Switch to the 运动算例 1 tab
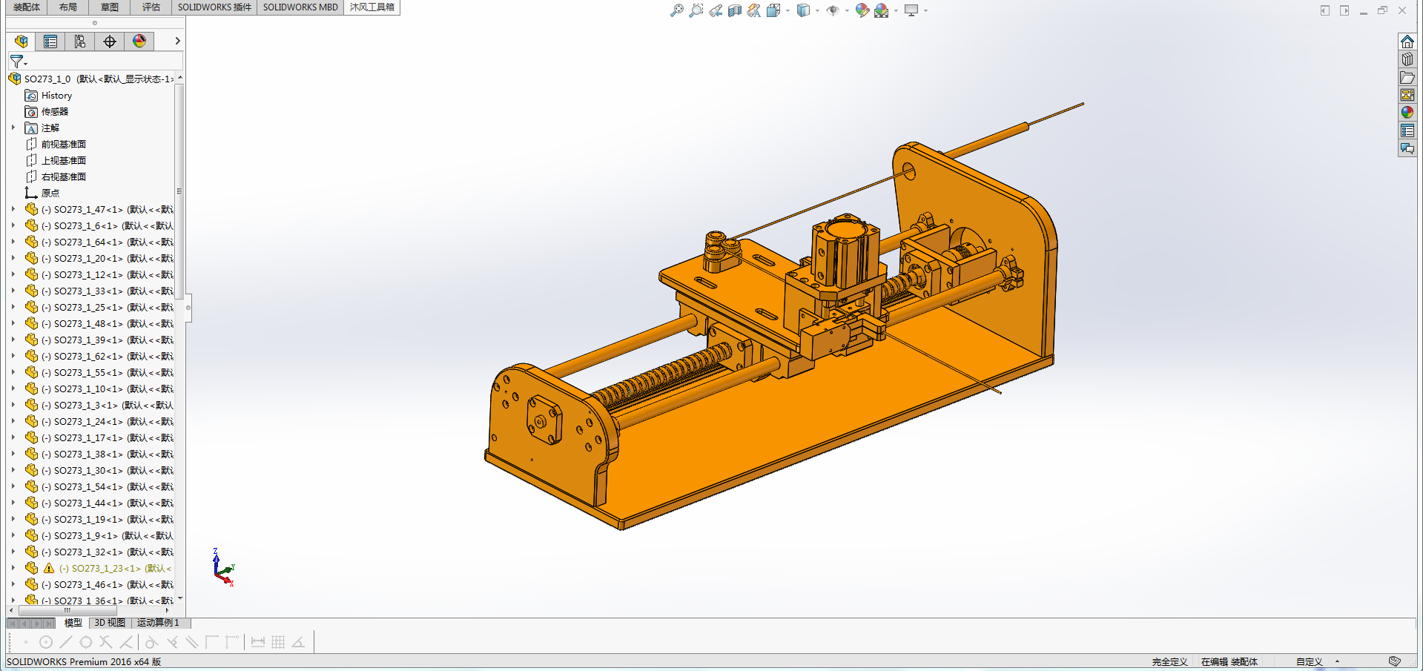This screenshot has width=1423, height=671. click(158, 623)
